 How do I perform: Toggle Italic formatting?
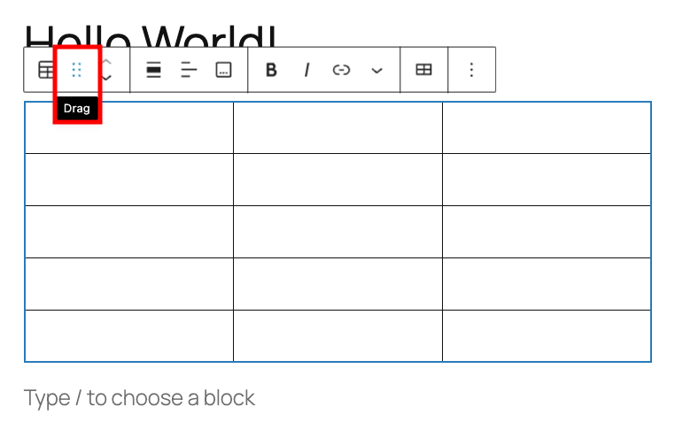click(306, 71)
